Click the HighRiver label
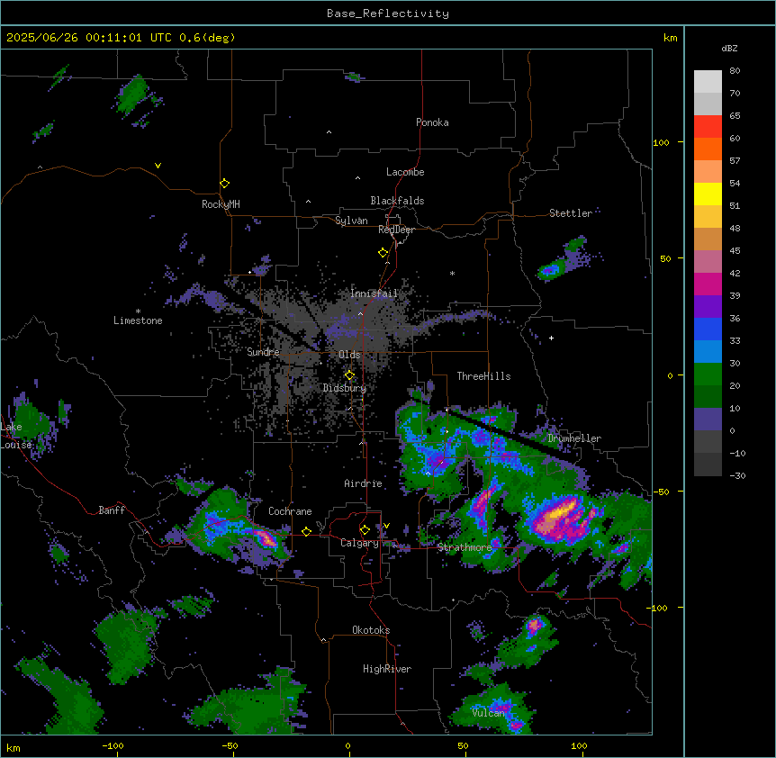The width and height of the screenshot is (776, 758). coord(387,669)
